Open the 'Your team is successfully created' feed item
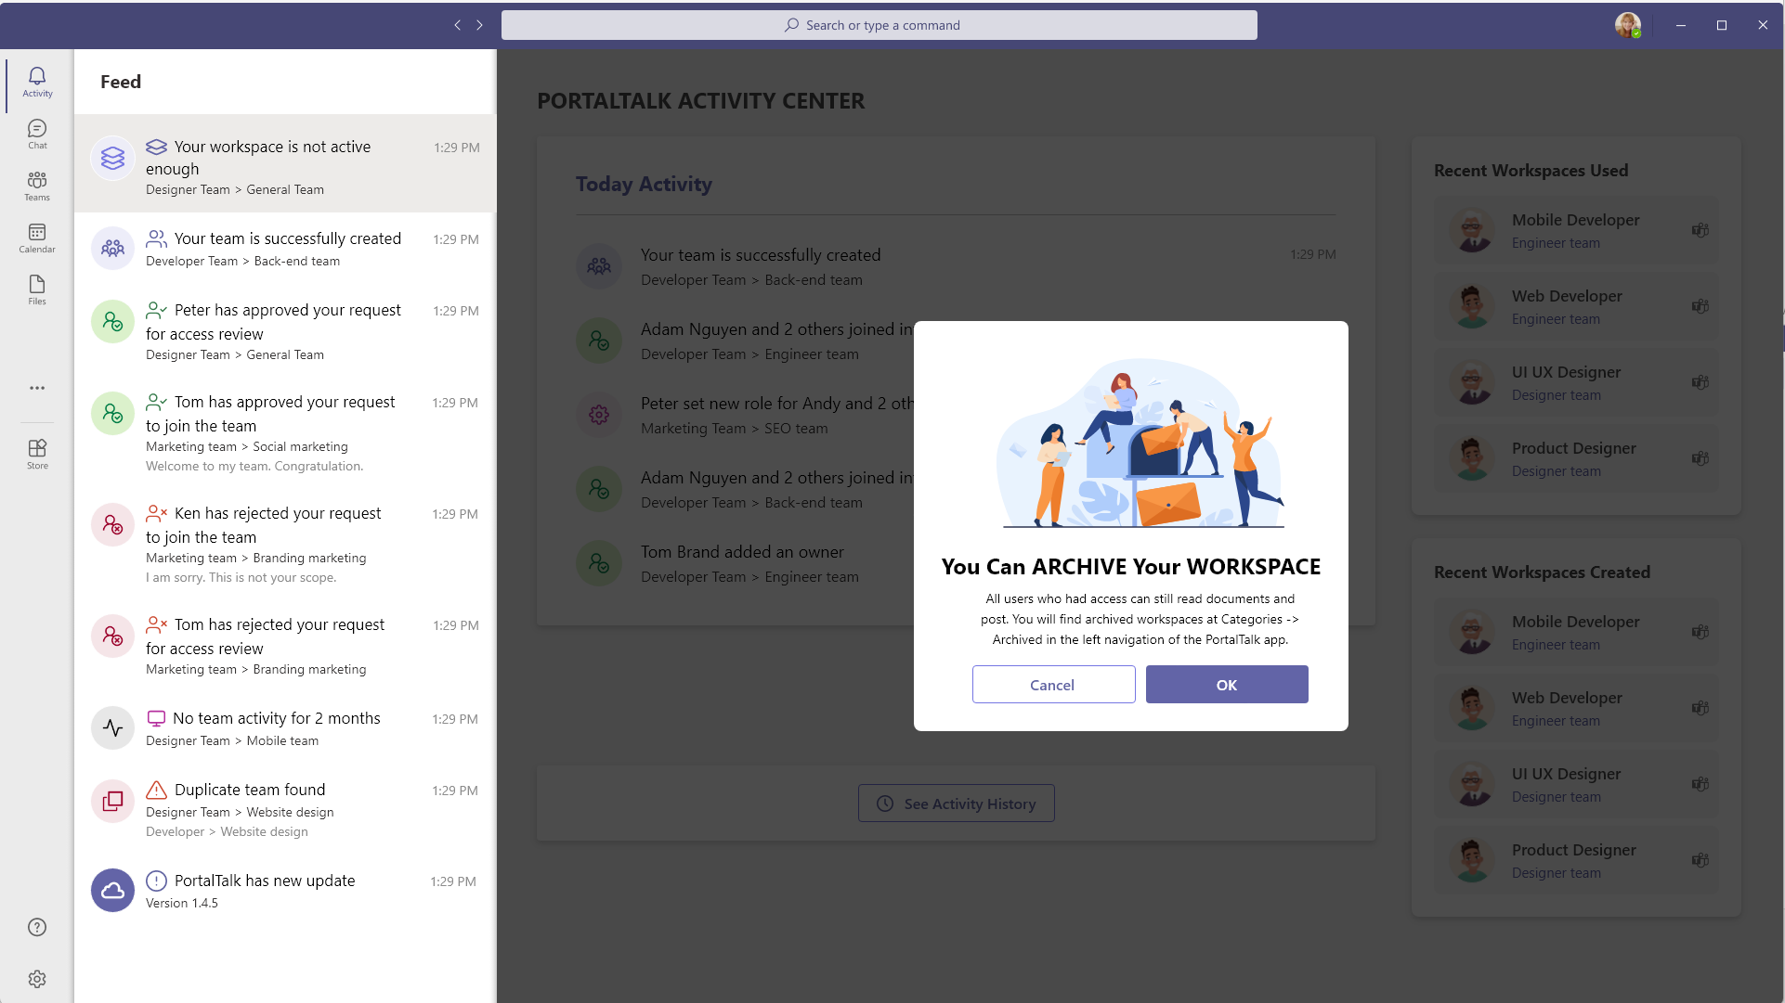This screenshot has height=1003, width=1785. tap(284, 249)
